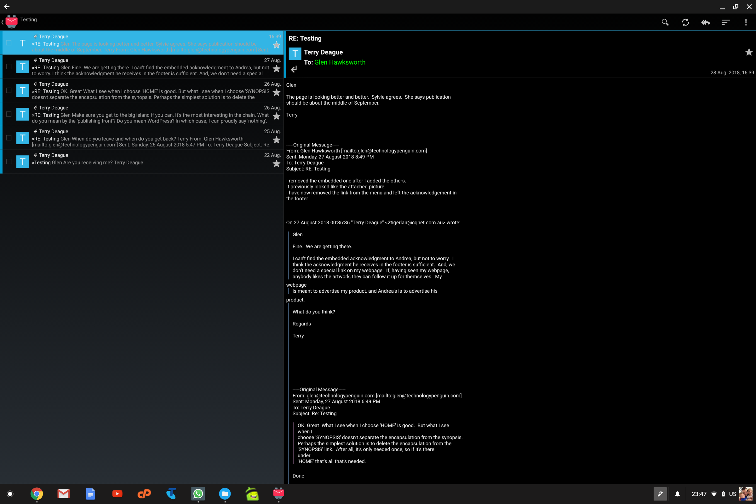Open the notifications bell in the tray

(x=677, y=494)
